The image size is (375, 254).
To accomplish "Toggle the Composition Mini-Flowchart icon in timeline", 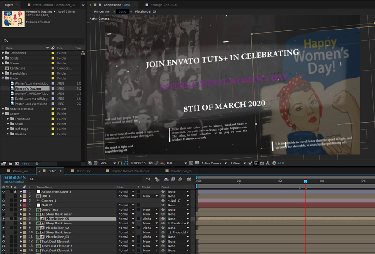I will coord(148,179).
